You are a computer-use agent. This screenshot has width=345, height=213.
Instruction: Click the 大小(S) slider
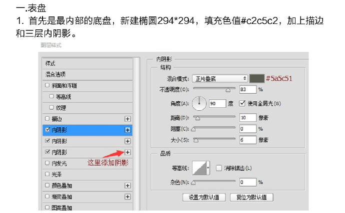[214, 140]
